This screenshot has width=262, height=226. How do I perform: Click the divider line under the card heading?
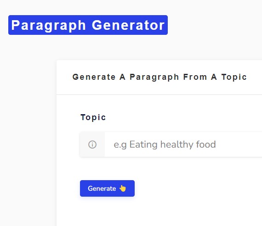[x=159, y=94]
